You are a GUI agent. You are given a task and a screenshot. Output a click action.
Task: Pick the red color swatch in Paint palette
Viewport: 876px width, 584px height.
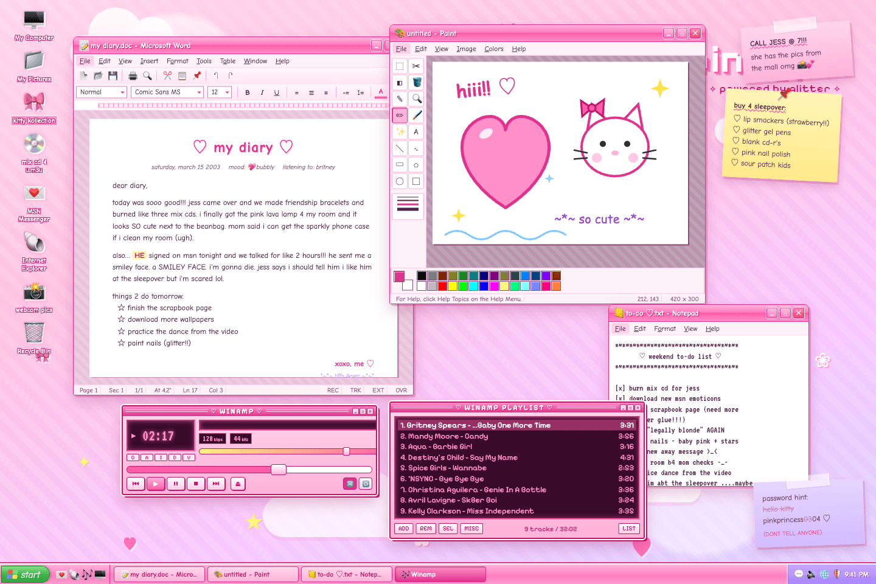pyautogui.click(x=442, y=286)
